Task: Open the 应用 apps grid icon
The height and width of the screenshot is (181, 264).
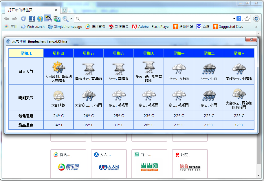Action: 6,26
